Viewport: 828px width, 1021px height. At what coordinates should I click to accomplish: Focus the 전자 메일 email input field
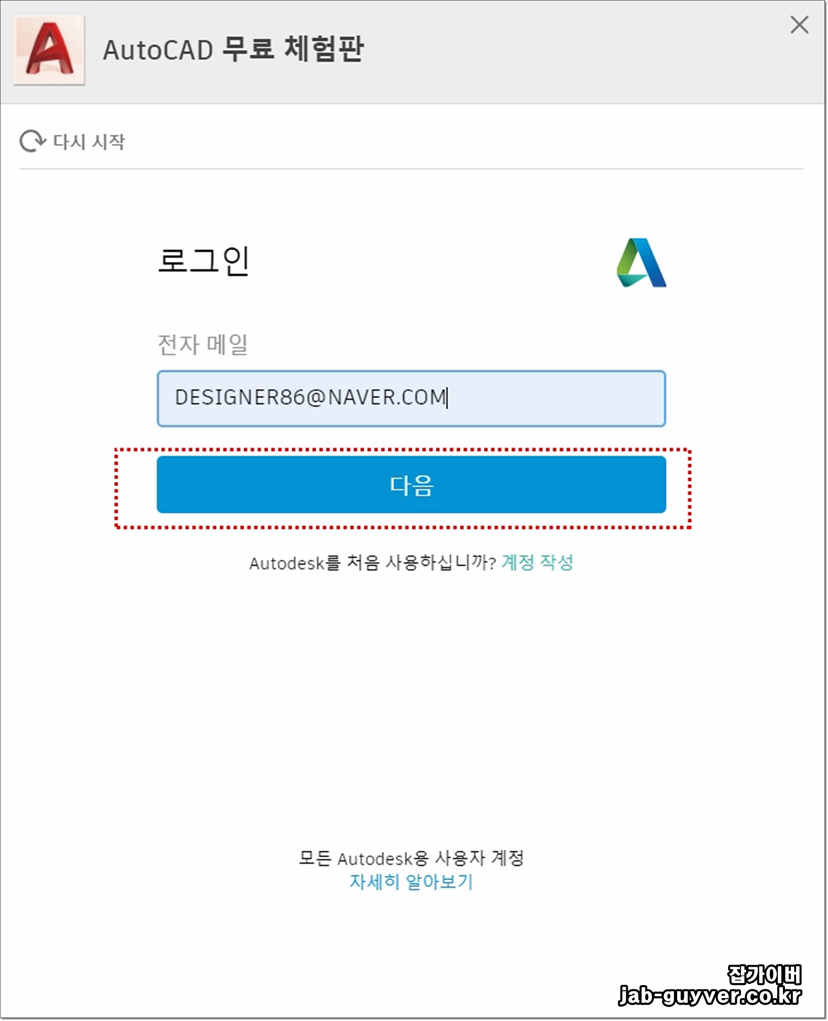412,398
